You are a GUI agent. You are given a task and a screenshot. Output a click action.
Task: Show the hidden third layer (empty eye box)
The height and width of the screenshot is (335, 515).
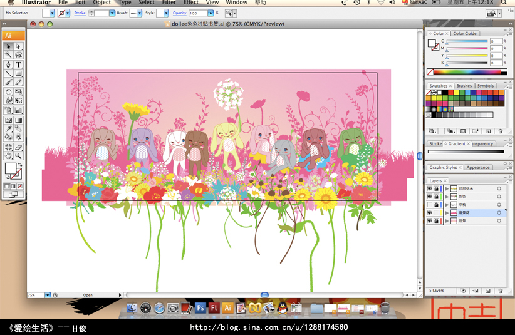(429, 205)
